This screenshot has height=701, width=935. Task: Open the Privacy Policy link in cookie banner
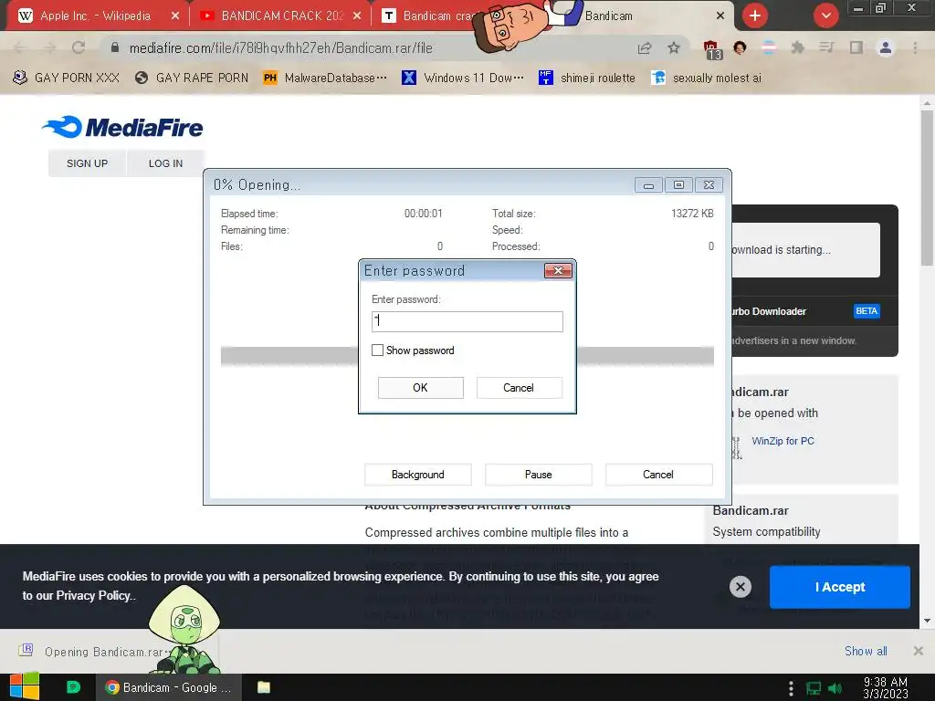tap(95, 595)
